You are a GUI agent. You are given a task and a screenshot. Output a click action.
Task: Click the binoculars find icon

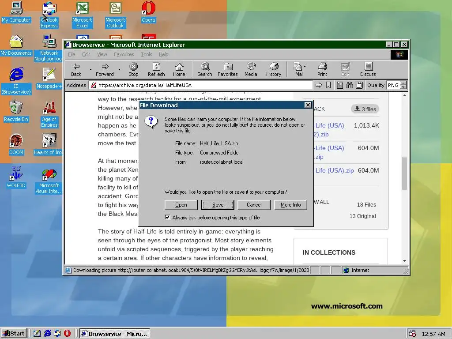coord(350,85)
